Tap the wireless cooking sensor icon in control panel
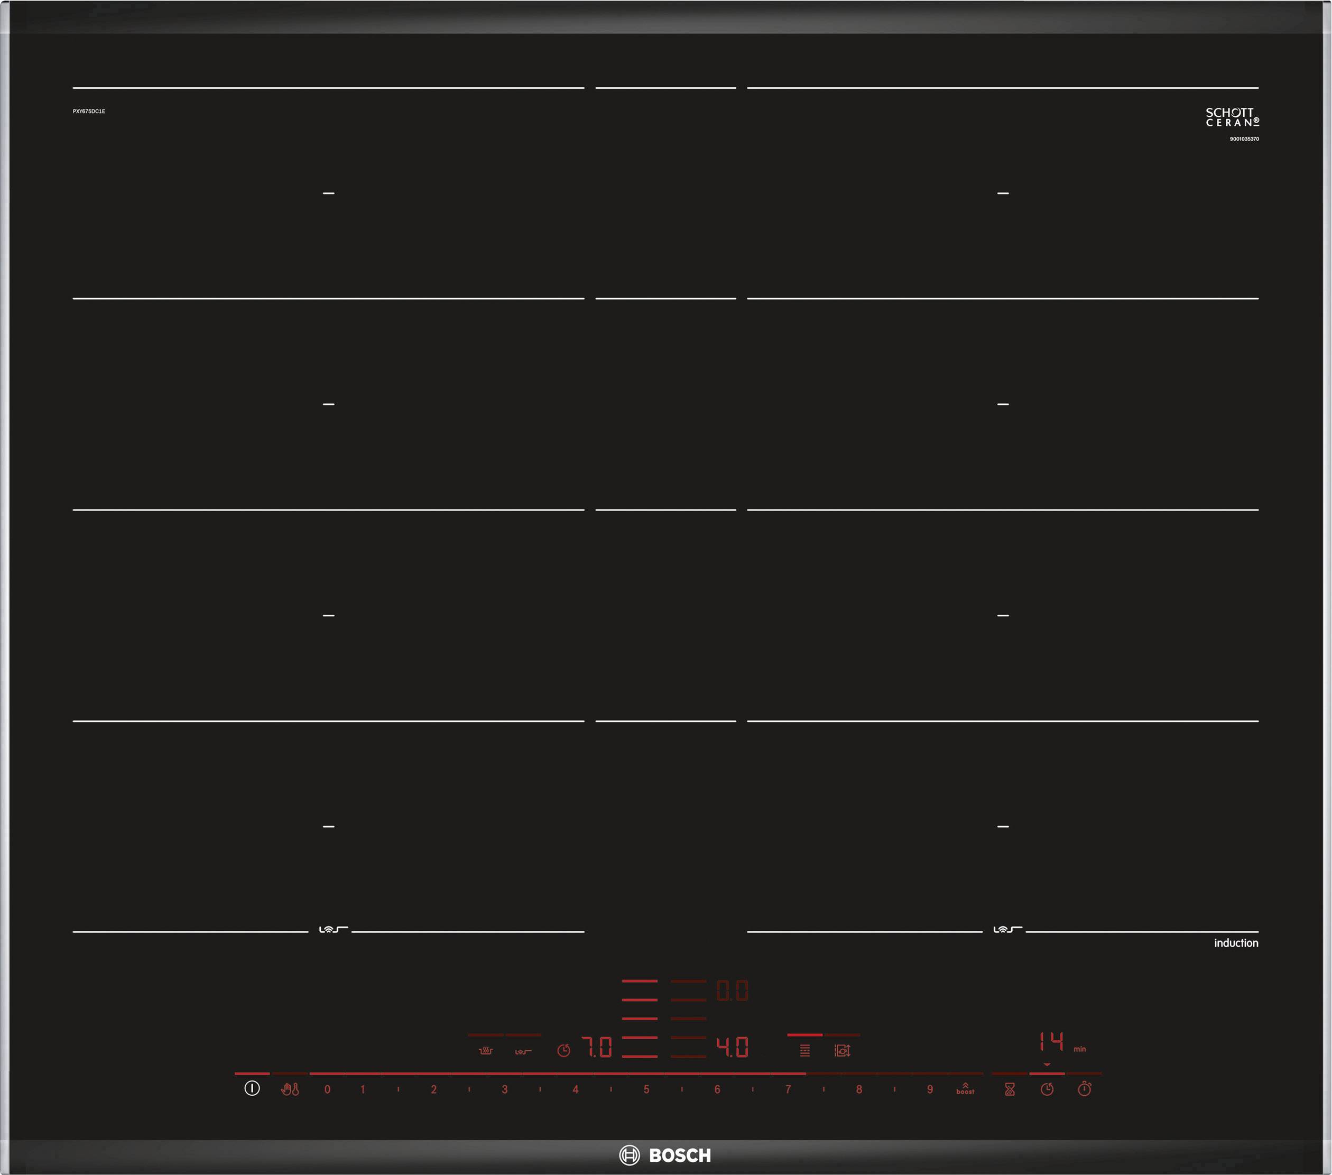 pyautogui.click(x=523, y=1051)
